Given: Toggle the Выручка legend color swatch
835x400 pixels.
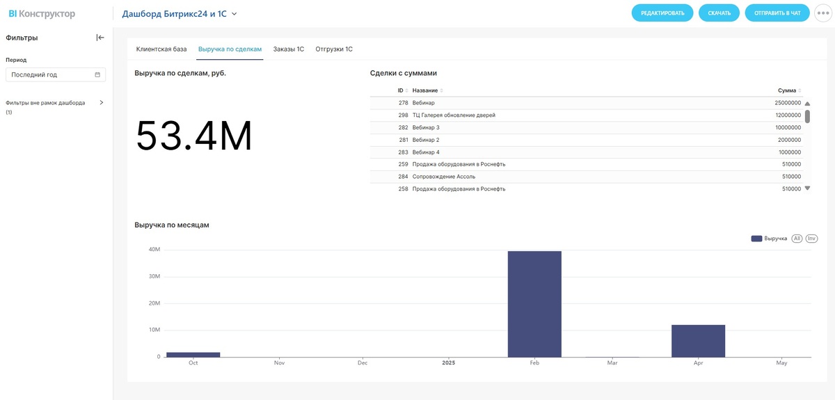Looking at the screenshot, I should [756, 239].
